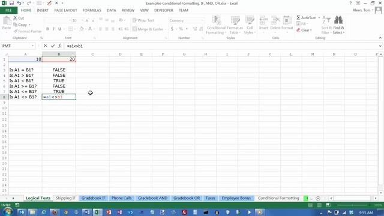This screenshot has height=216, width=384.
Task: Select cell B1 containing 20
Action: point(59,59)
